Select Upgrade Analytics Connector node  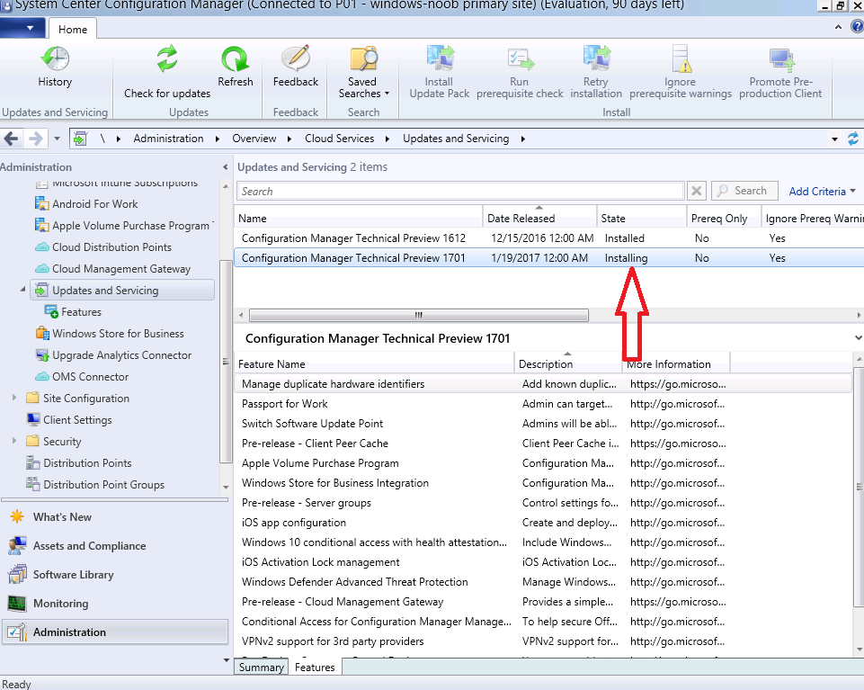click(121, 355)
